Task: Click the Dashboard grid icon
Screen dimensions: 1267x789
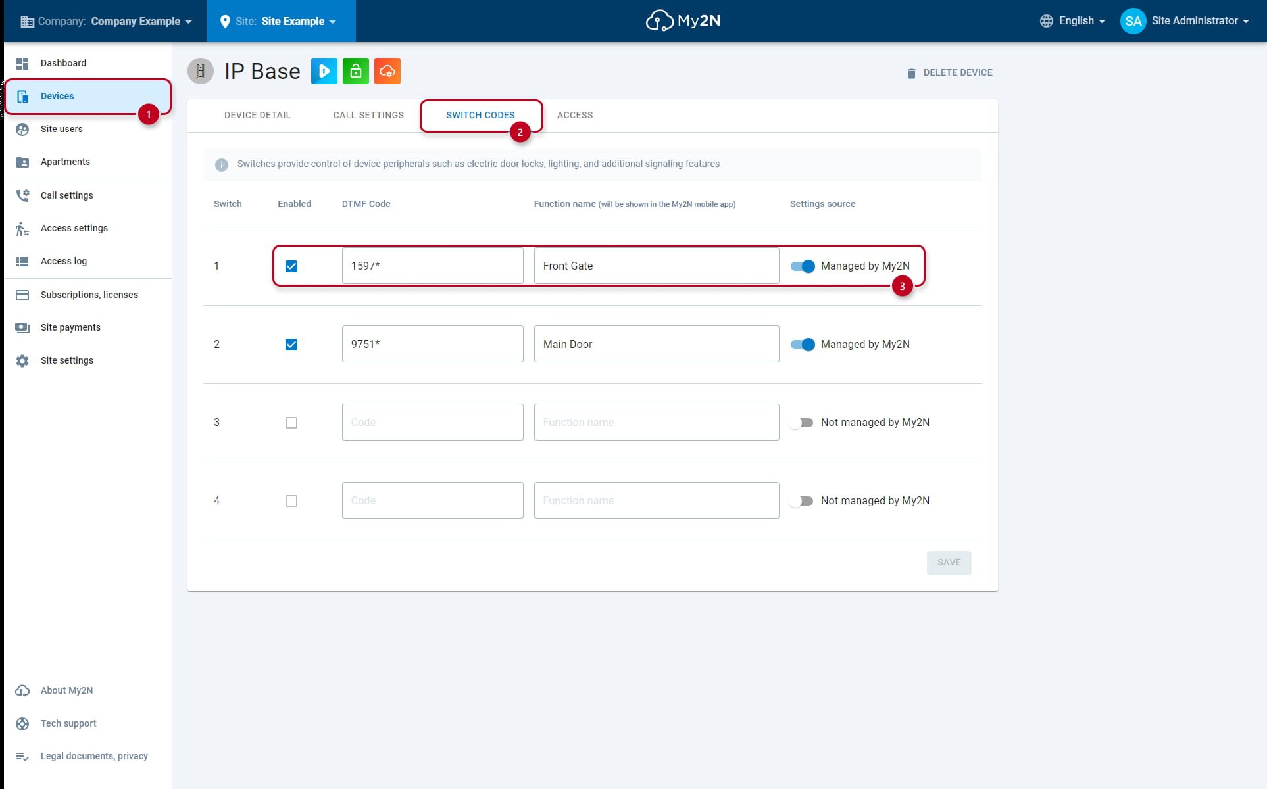Action: coord(22,63)
